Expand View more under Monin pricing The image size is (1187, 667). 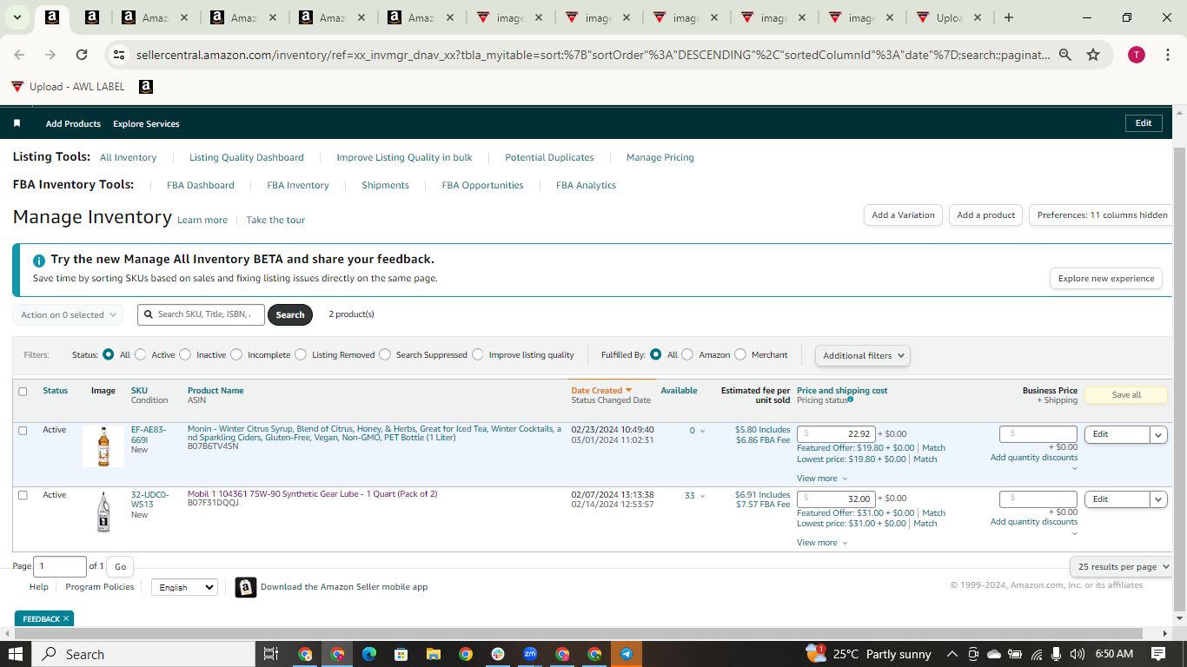[x=821, y=479]
